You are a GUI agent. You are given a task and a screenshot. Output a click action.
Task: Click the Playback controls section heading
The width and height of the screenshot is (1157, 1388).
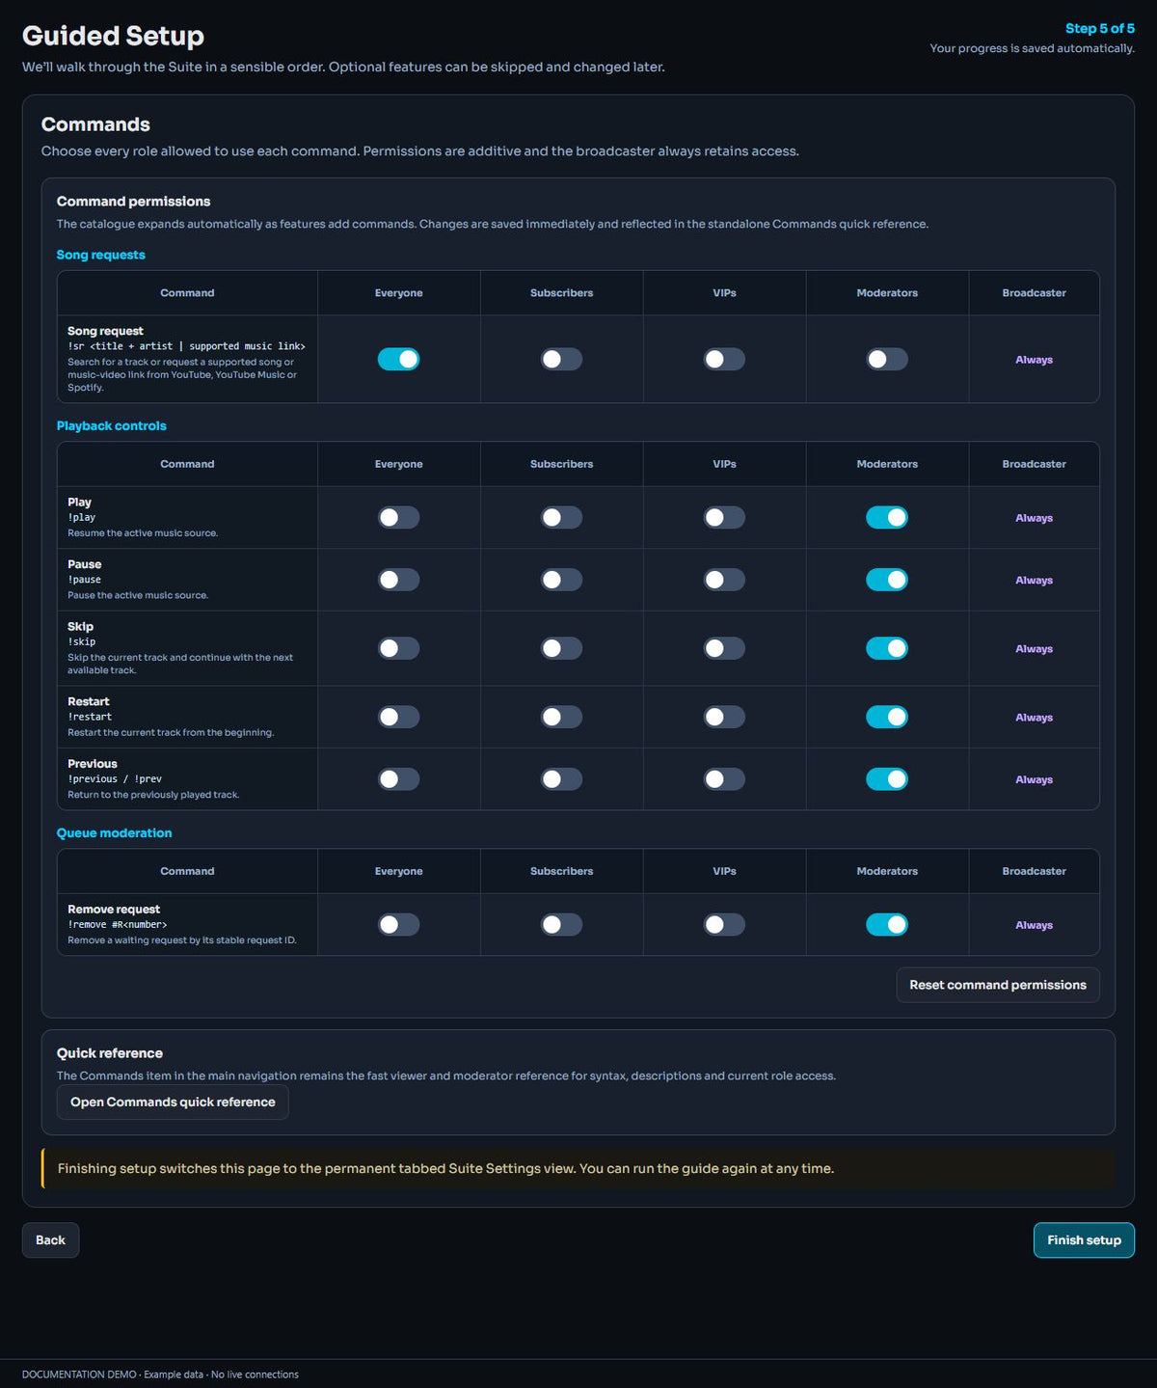click(111, 425)
